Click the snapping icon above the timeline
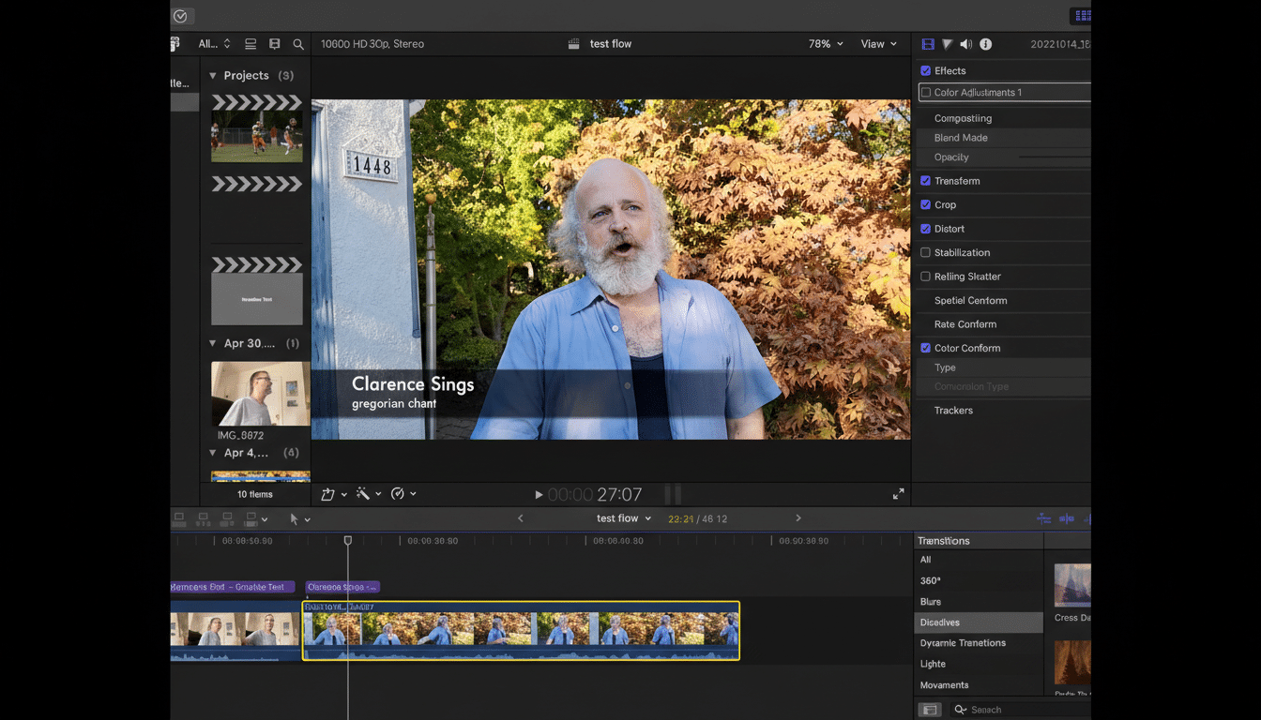 (x=1044, y=517)
